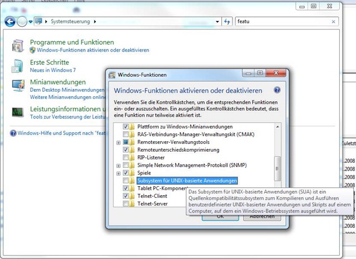The image size is (356, 259).
Task: Open Neues in Windows 7 link
Action: 53,70
